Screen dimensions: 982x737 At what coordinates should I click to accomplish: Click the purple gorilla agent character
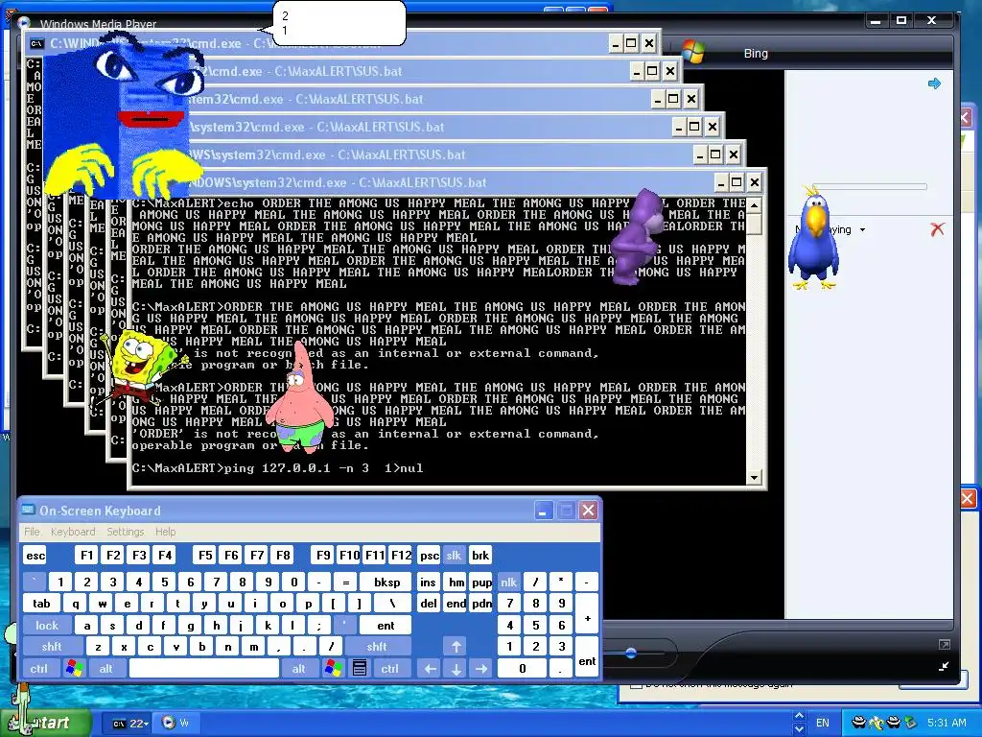637,238
